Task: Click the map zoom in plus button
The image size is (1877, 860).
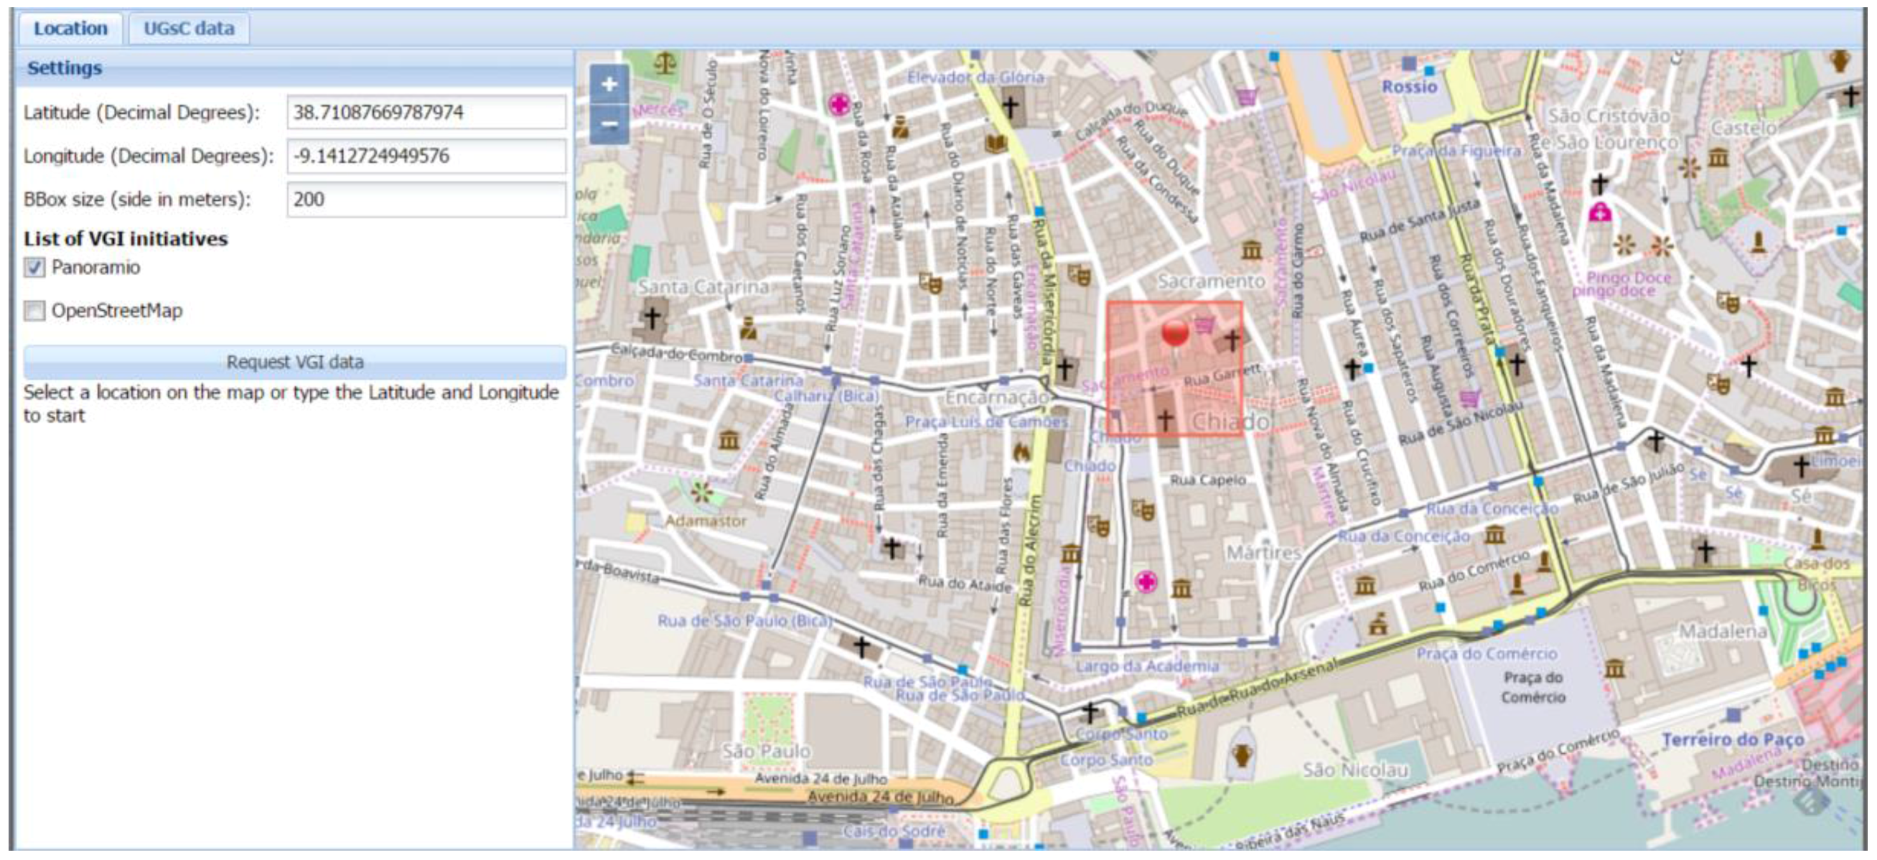Action: point(609,85)
